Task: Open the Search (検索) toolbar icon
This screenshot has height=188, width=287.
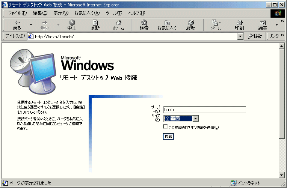Action: coord(144,25)
